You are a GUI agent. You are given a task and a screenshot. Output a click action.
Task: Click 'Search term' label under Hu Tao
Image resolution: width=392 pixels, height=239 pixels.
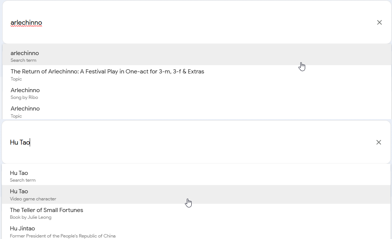click(23, 180)
